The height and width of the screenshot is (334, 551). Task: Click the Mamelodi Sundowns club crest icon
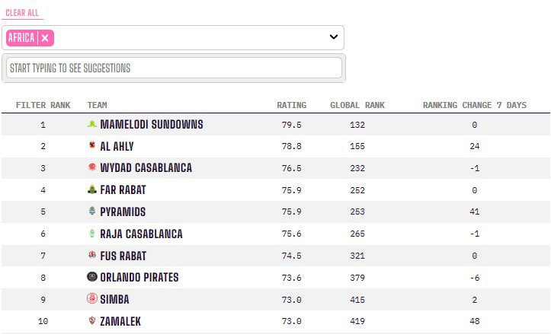pyautogui.click(x=92, y=124)
